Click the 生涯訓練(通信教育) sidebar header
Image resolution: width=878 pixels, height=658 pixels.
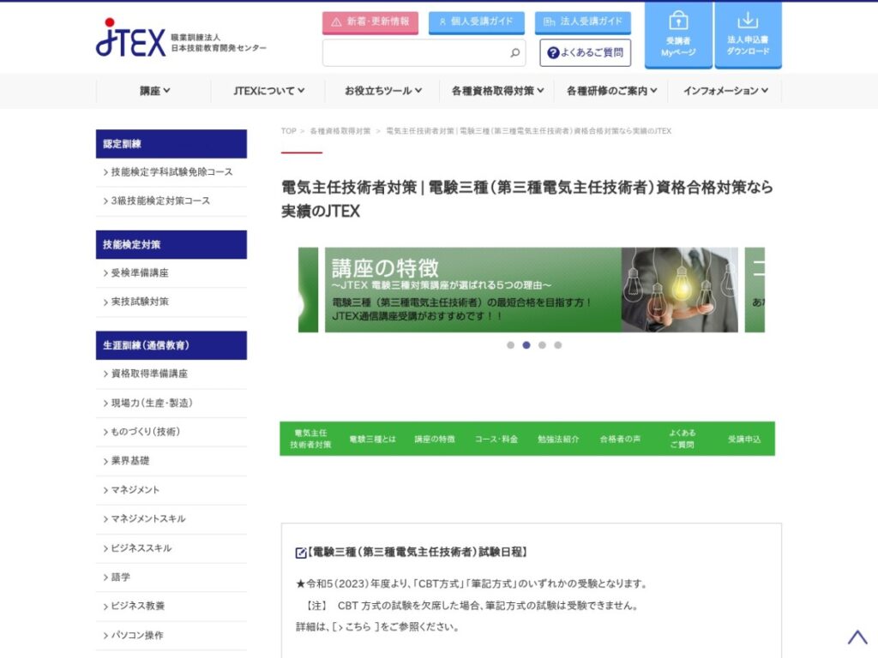tap(171, 345)
